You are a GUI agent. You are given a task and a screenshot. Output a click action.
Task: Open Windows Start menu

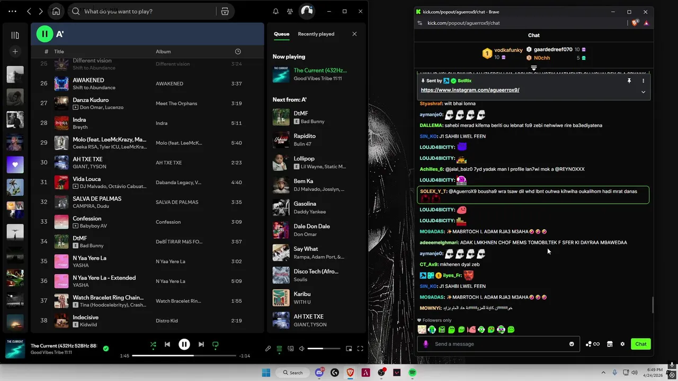point(266,373)
